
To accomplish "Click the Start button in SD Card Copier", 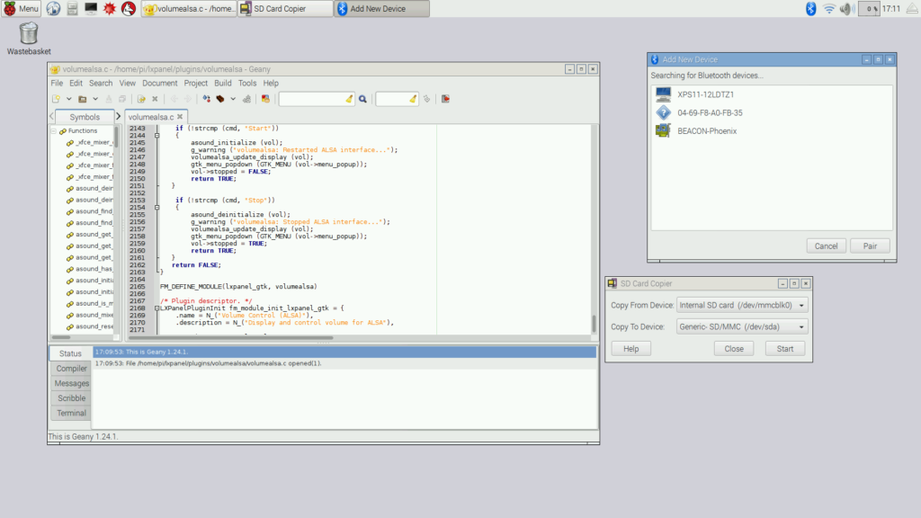I will coord(784,348).
